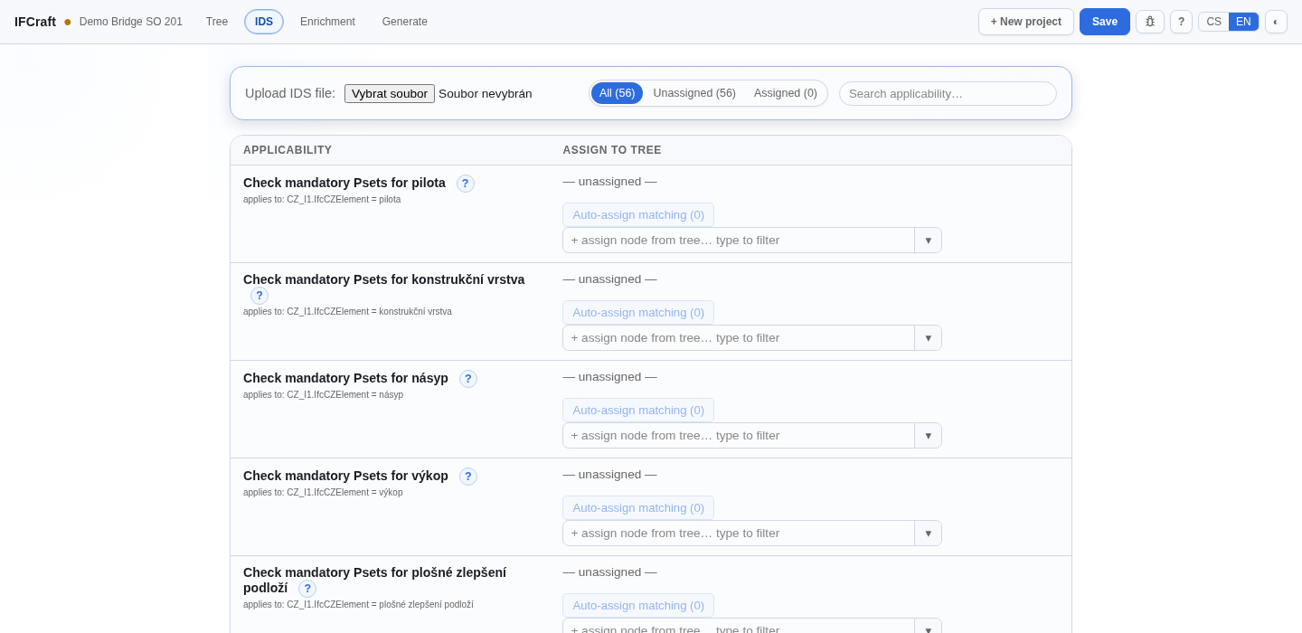Filter by Unassigned (56)
Screen dimensions: 1302x633
click(x=694, y=93)
